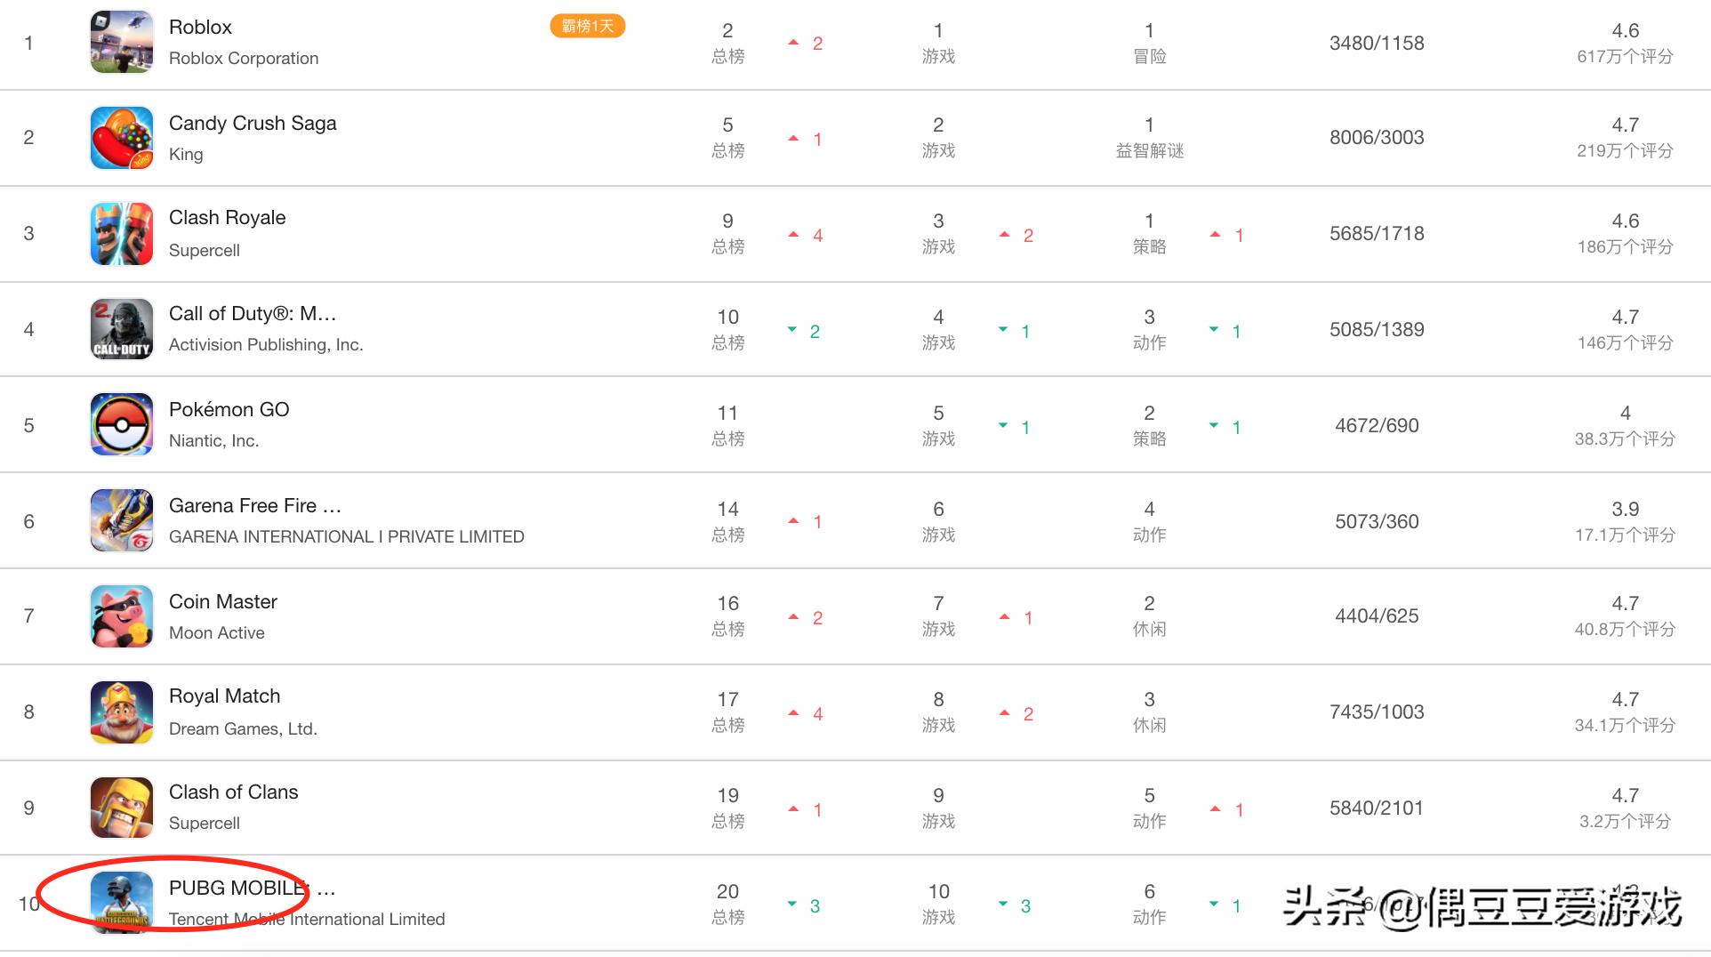The width and height of the screenshot is (1711, 957).
Task: Click the Clash of Clans icon
Action: 122,808
